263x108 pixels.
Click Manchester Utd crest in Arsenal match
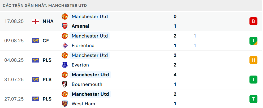point(65,16)
